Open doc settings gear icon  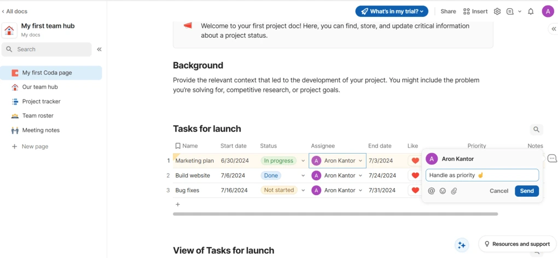(x=497, y=11)
